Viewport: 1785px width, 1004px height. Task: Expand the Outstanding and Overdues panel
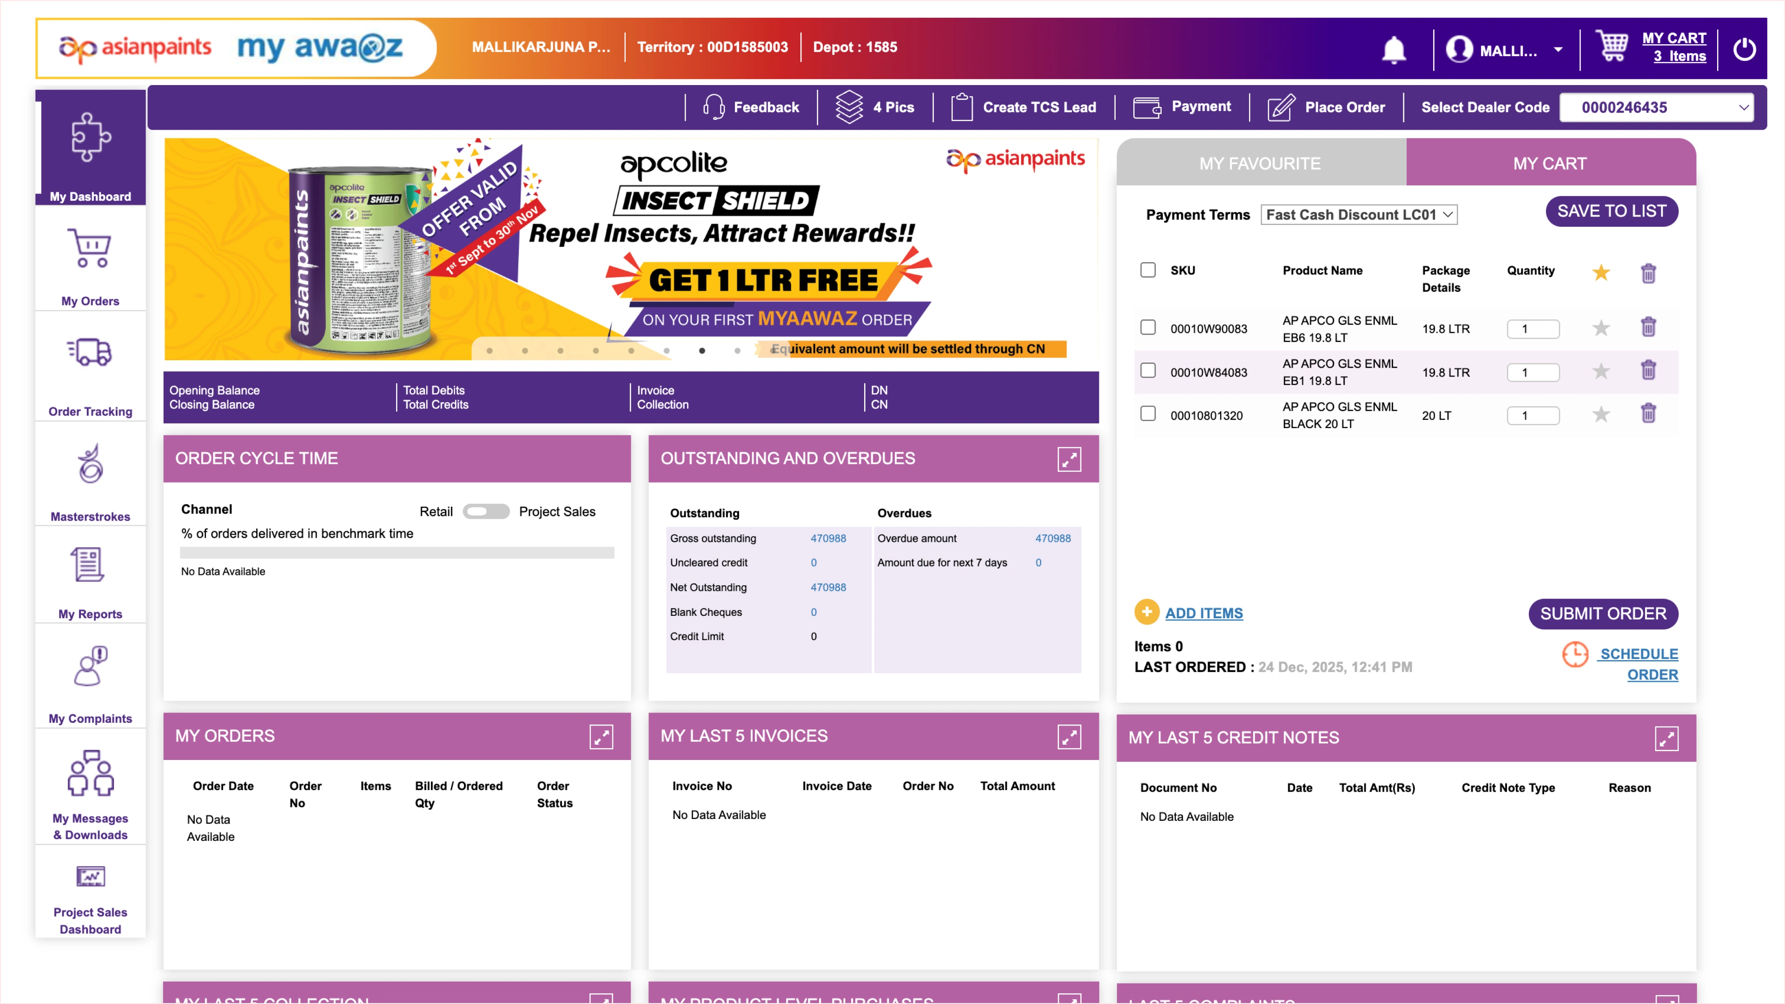[1069, 459]
